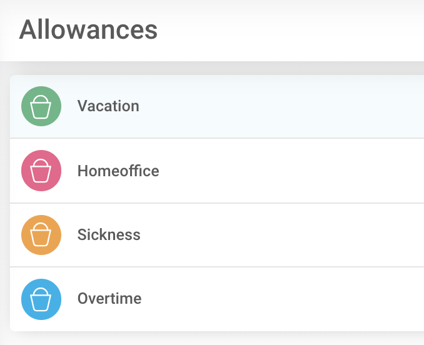Choose the Overtime list row
This screenshot has height=345, width=424.
(x=250, y=299)
